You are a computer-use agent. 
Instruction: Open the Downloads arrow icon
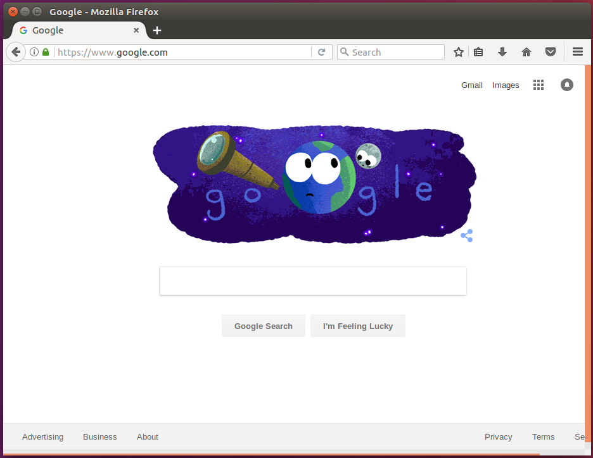point(502,52)
